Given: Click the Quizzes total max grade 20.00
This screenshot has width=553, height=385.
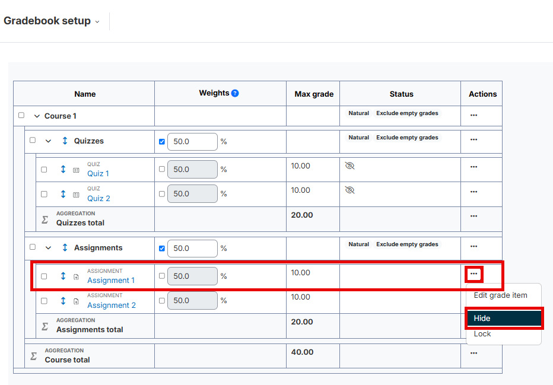Looking at the screenshot, I should (x=302, y=215).
